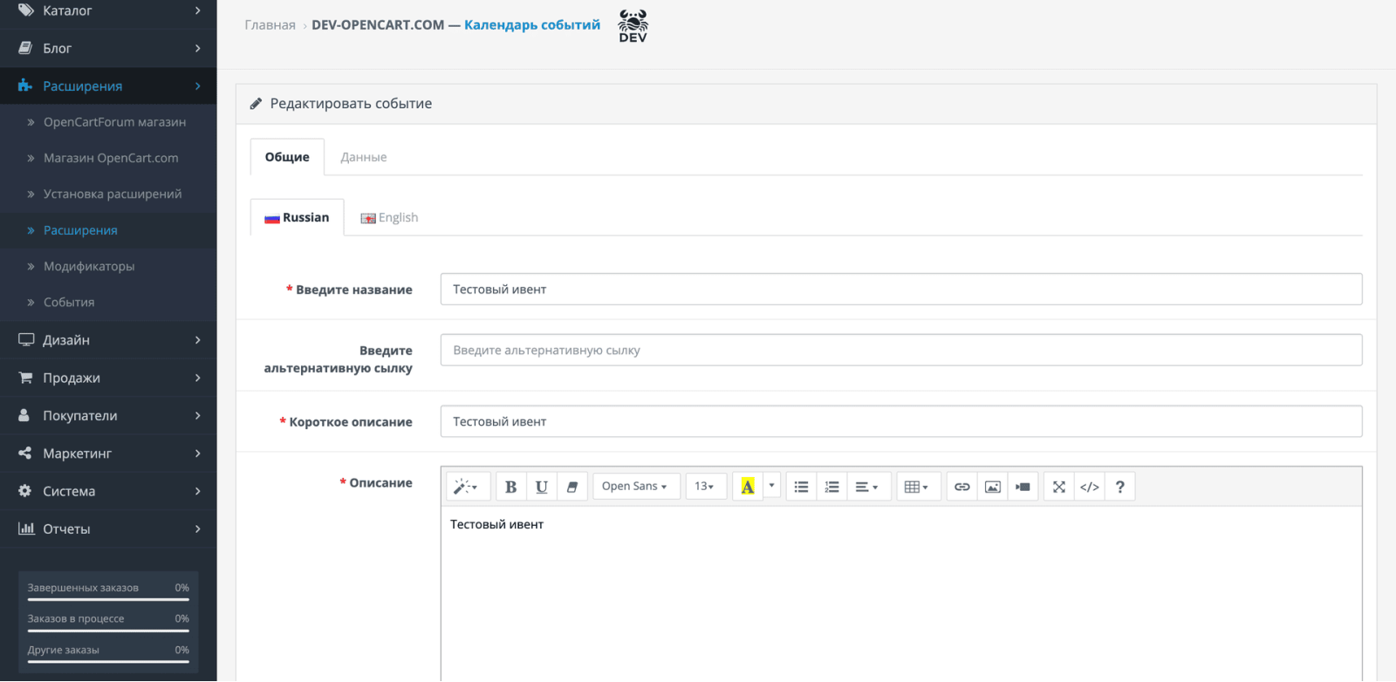Open Магазин OpenCart.com submenu item
1396x682 pixels.
point(111,158)
